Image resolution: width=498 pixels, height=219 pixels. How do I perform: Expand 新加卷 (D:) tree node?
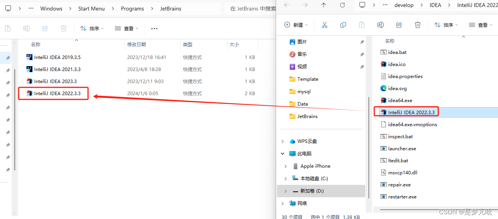tap(286, 191)
